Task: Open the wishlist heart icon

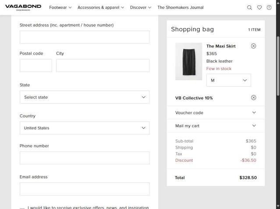Action: [259, 7]
